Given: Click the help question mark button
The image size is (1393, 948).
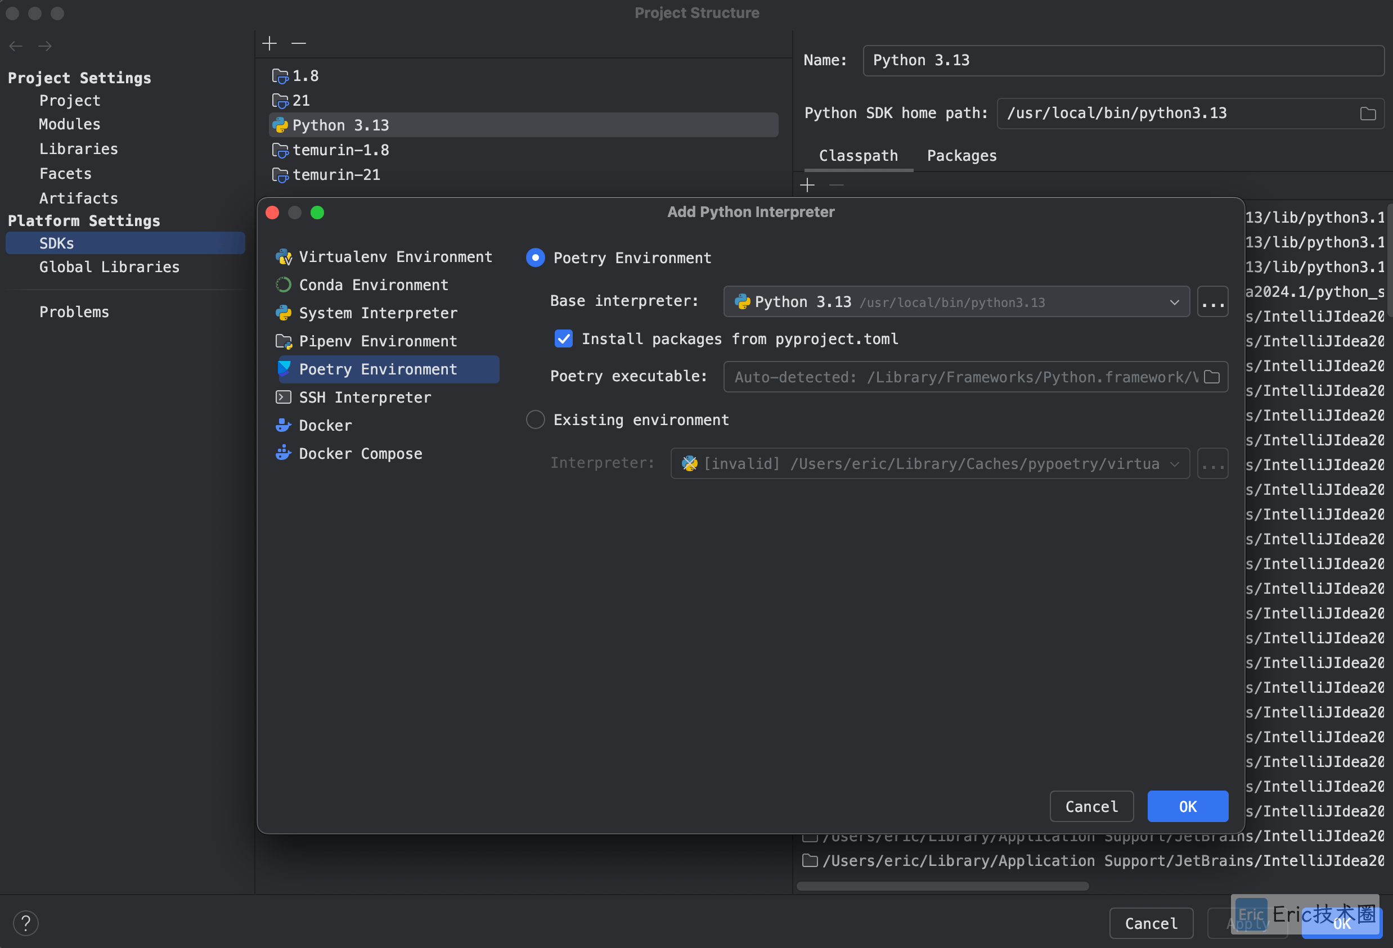Looking at the screenshot, I should pyautogui.click(x=26, y=923).
